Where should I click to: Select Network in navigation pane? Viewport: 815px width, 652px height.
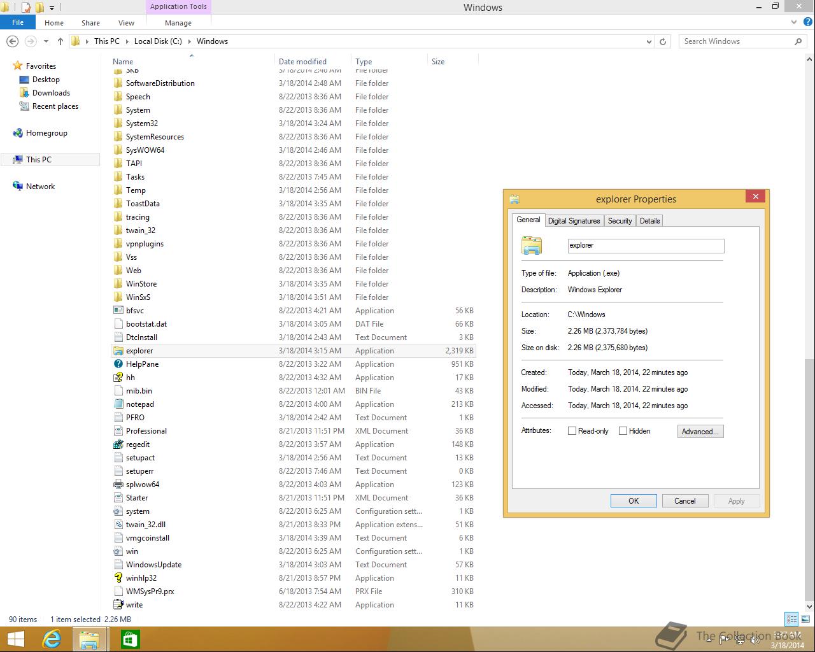[40, 187]
